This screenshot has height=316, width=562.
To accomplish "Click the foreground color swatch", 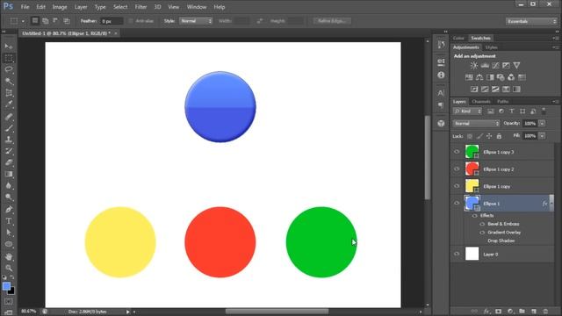I will pyautogui.click(x=6, y=286).
